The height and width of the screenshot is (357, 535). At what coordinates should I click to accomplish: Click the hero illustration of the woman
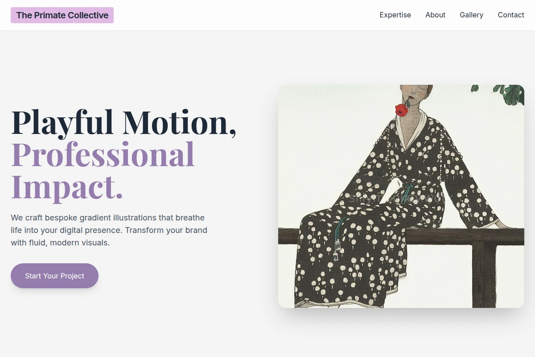click(x=401, y=196)
